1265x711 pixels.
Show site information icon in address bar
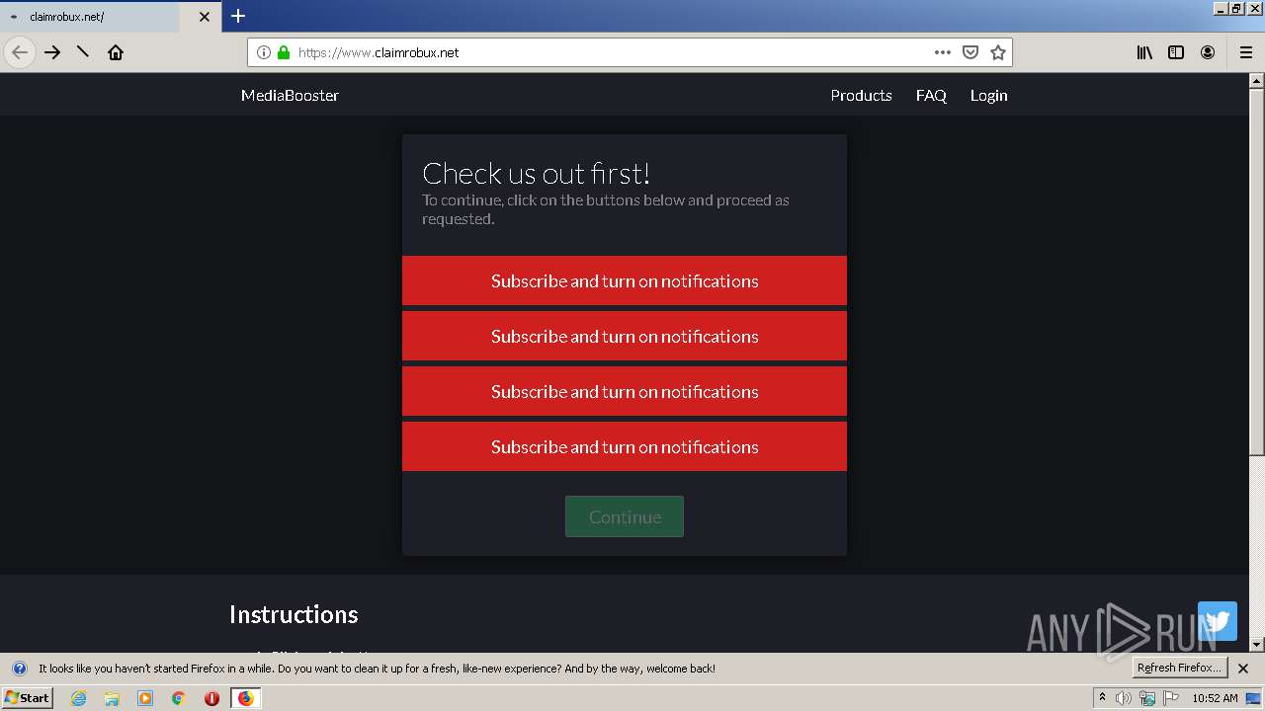[x=264, y=52]
